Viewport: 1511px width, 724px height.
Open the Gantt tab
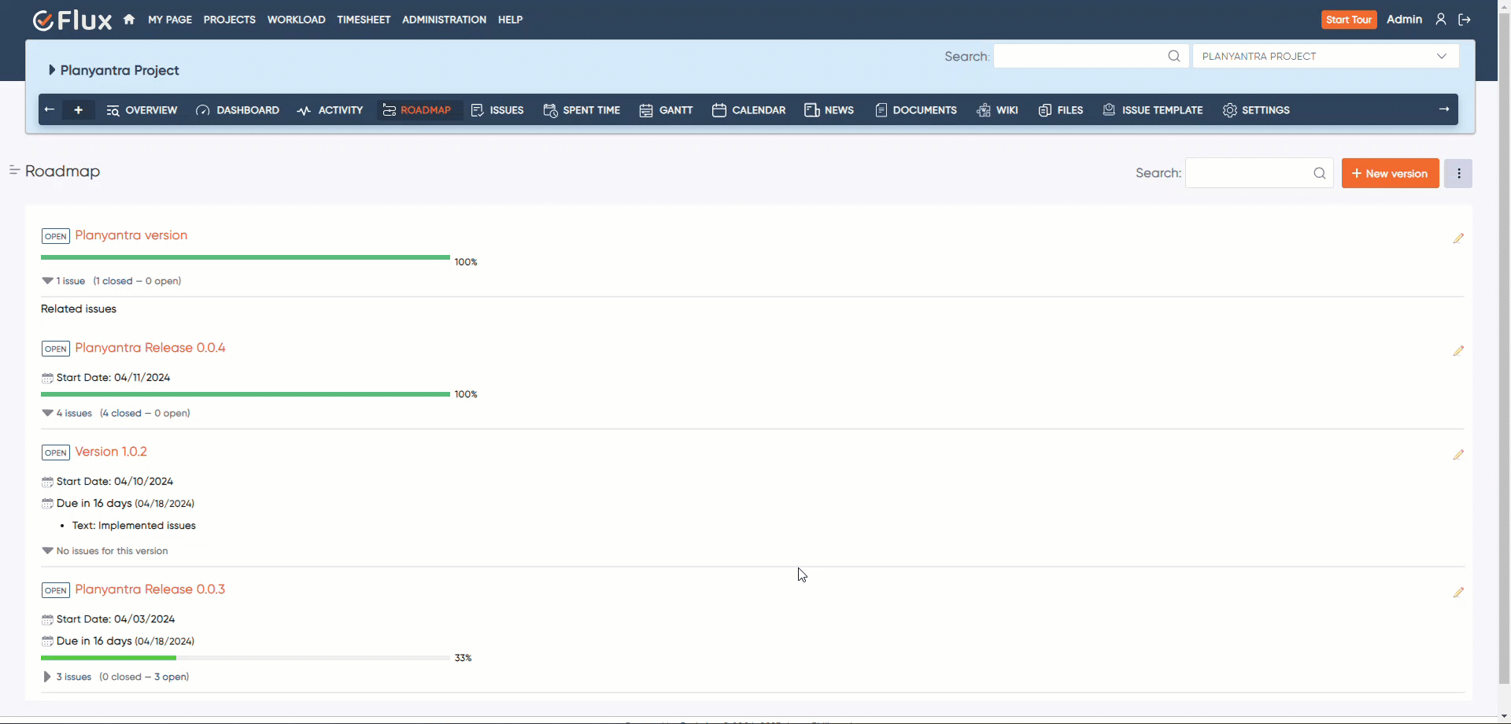click(x=667, y=110)
